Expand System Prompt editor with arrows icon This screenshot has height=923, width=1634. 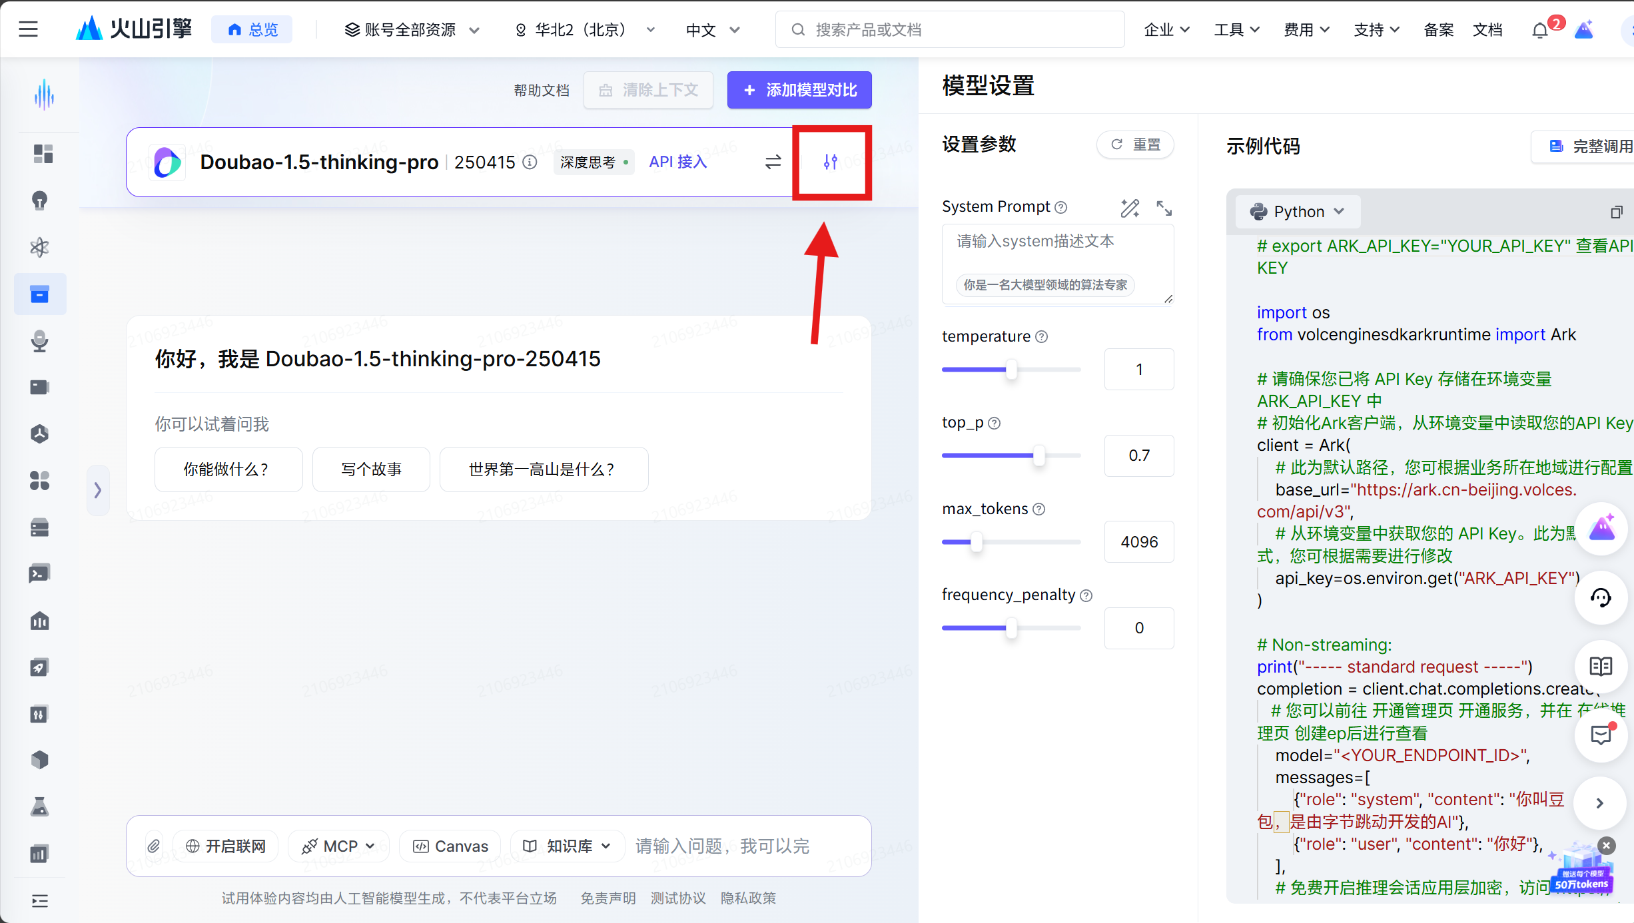pyautogui.click(x=1164, y=208)
